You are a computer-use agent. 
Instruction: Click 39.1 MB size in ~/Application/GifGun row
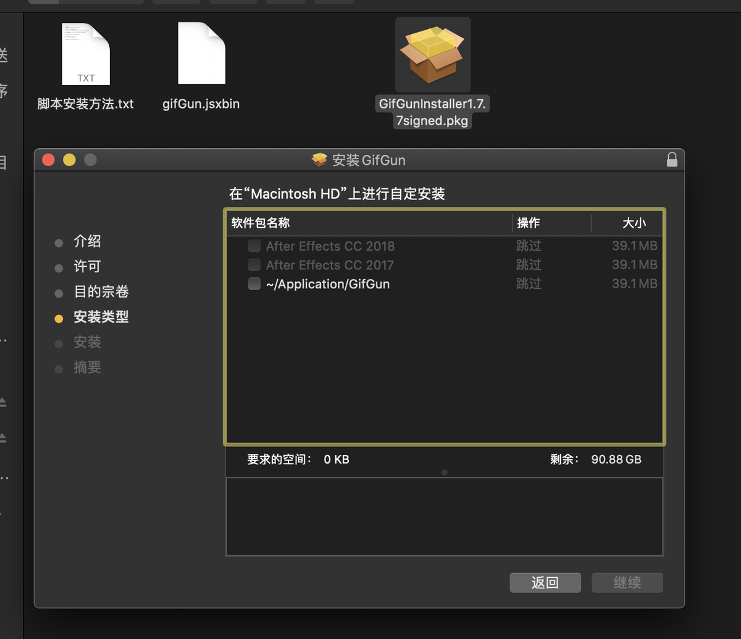[x=635, y=284]
